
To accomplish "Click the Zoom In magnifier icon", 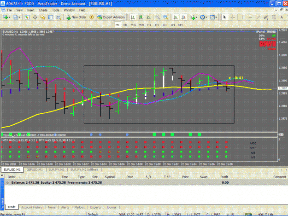I will 158,17.
